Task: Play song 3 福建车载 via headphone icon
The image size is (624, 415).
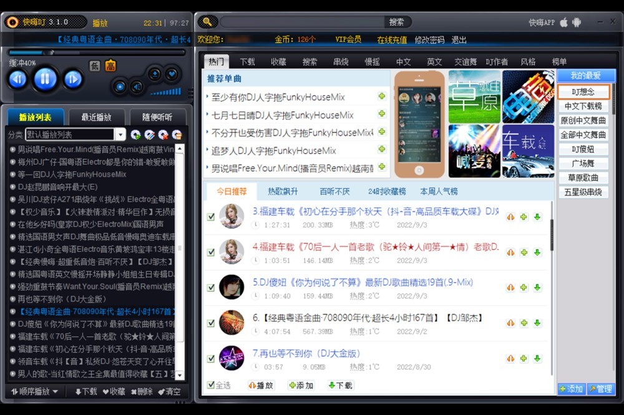Action: 510,217
